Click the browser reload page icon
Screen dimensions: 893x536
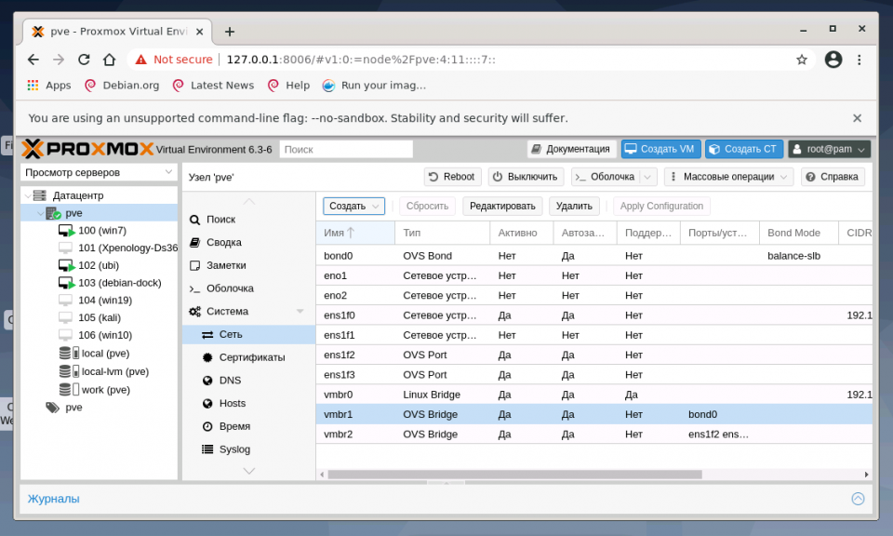tap(84, 60)
